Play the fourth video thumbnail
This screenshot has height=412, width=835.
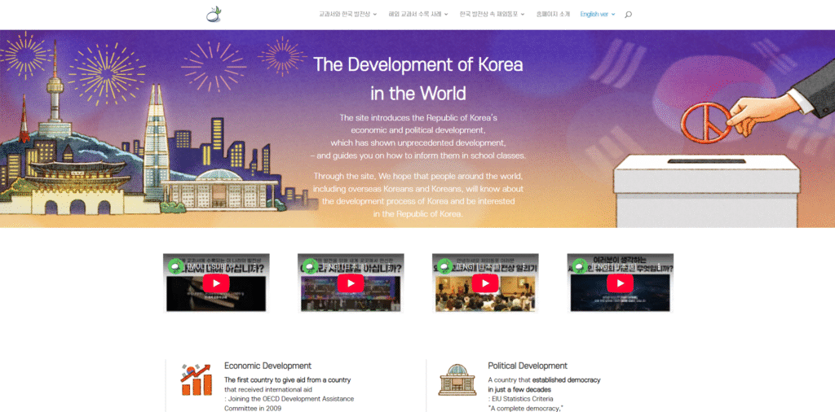620,283
